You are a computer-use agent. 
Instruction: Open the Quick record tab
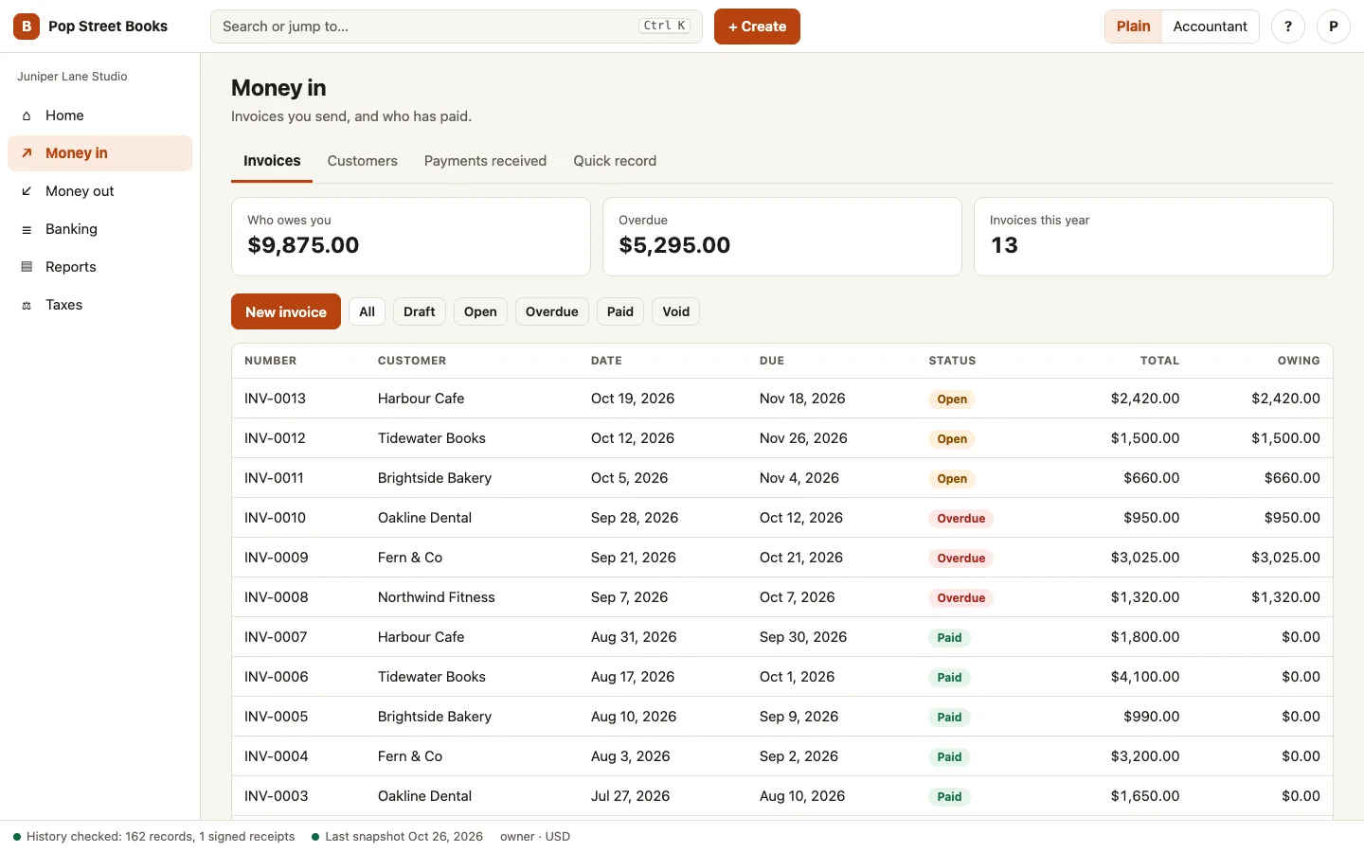615,161
